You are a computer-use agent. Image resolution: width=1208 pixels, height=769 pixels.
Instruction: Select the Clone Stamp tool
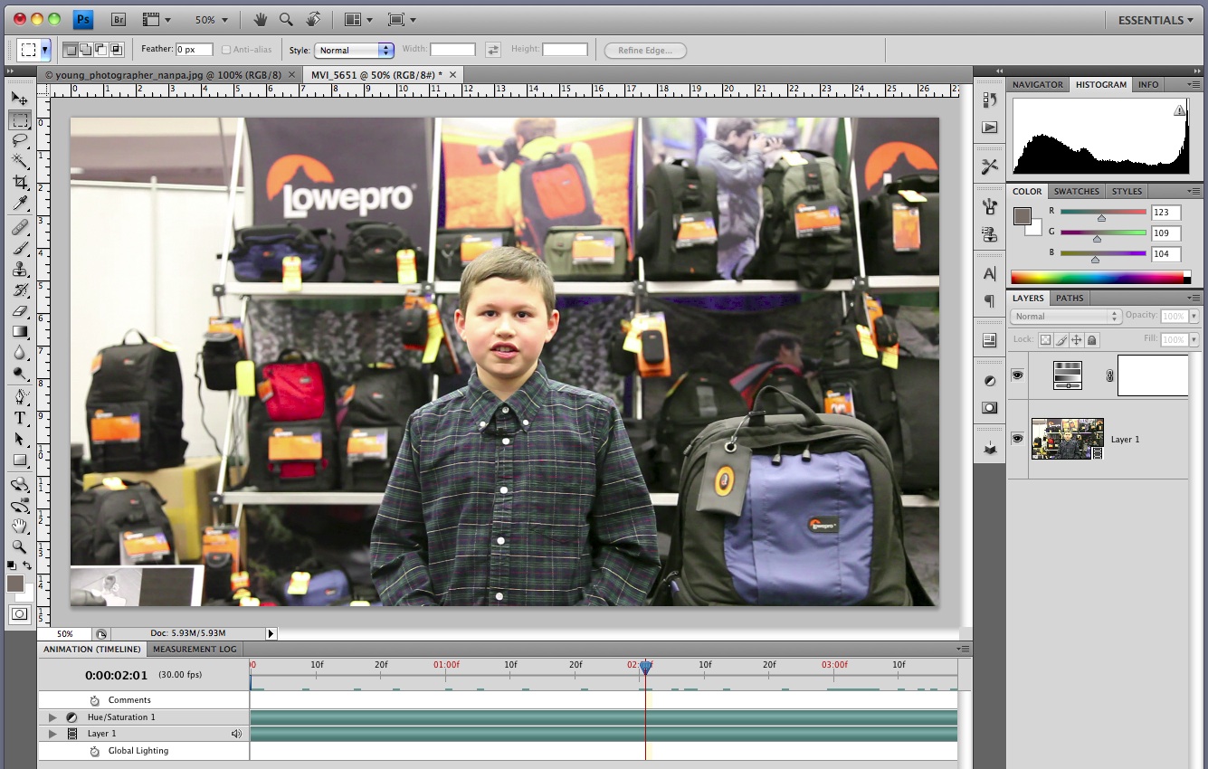pyautogui.click(x=20, y=270)
